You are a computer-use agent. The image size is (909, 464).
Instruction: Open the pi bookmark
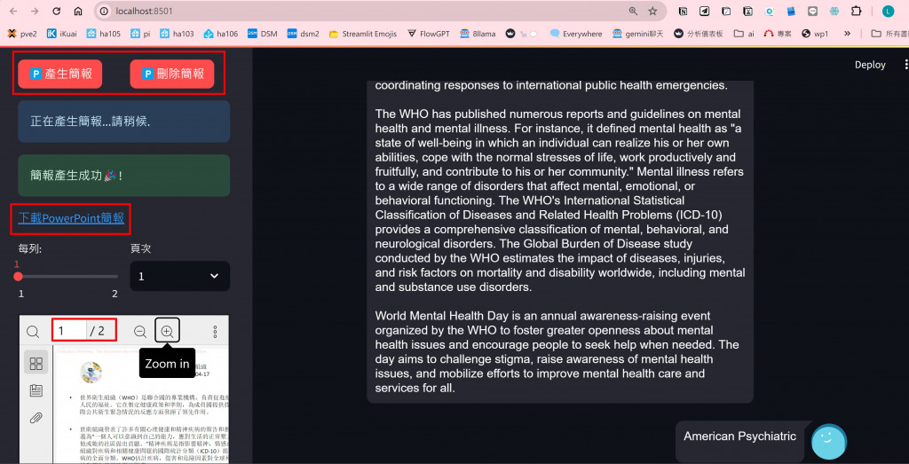[140, 34]
